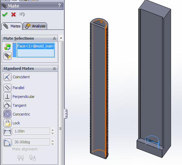Click the Standard Mates header title
The image size is (182, 165).
19,68
